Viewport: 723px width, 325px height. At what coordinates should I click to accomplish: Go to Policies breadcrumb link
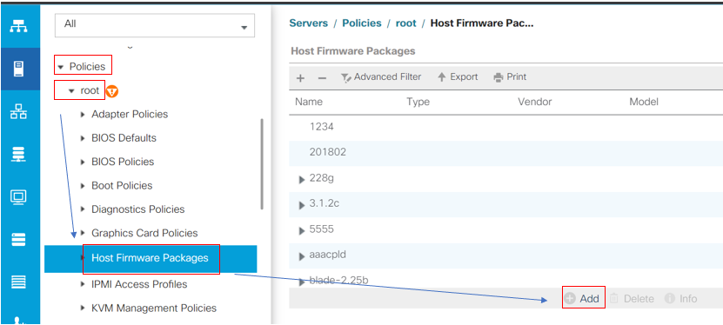pyautogui.click(x=362, y=23)
